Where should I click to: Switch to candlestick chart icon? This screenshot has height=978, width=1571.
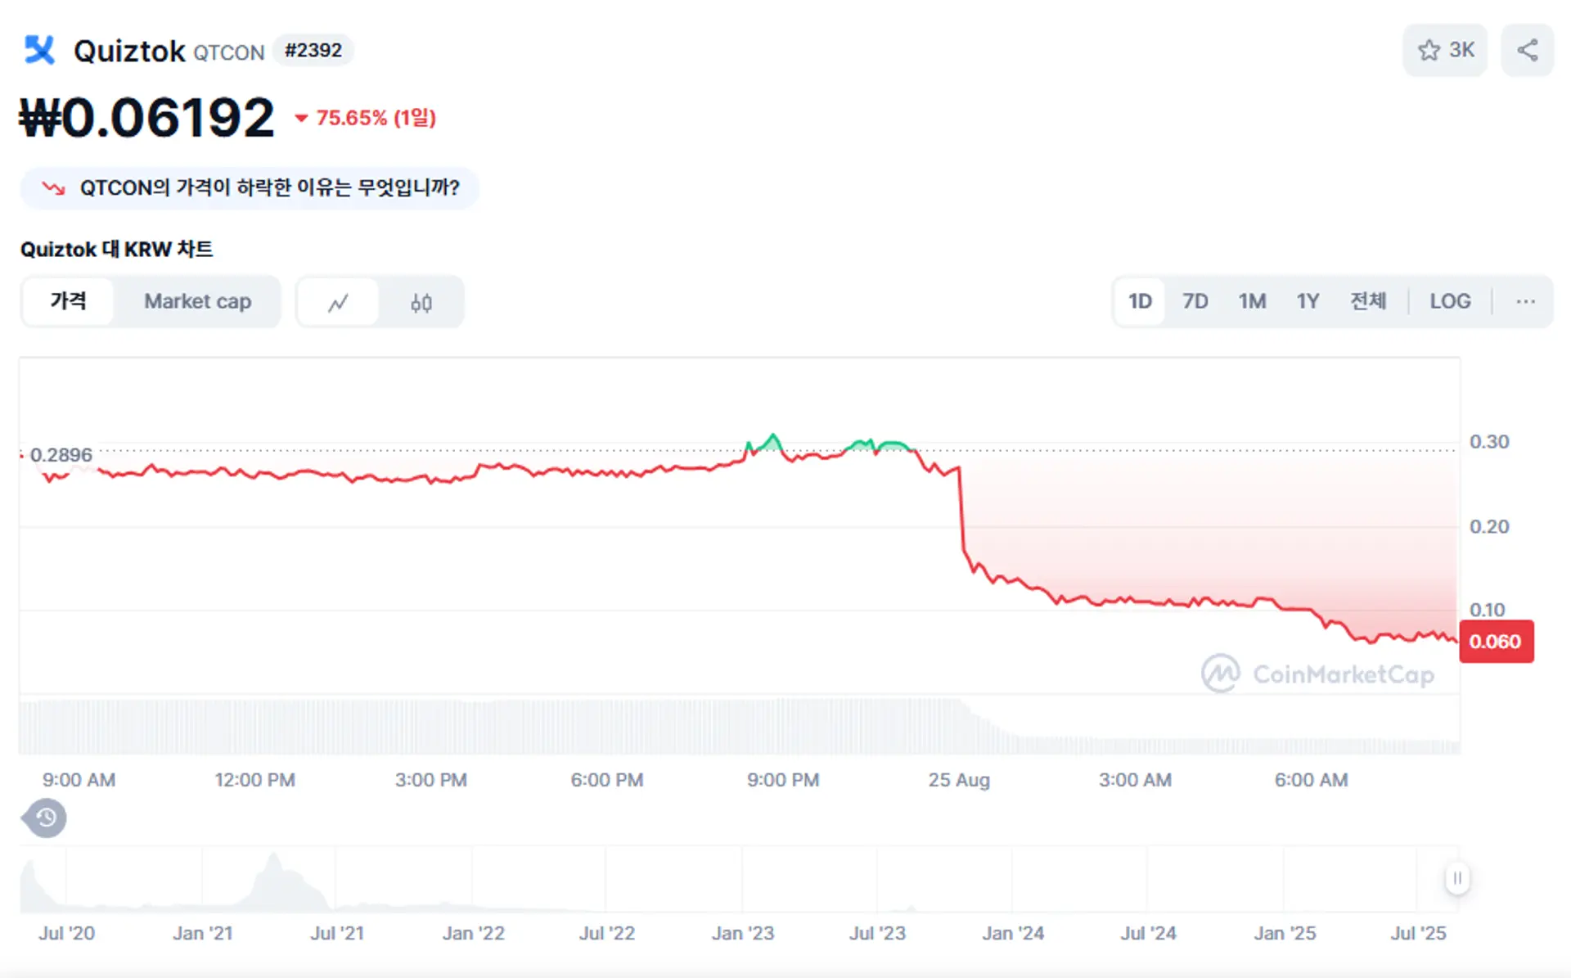click(421, 302)
